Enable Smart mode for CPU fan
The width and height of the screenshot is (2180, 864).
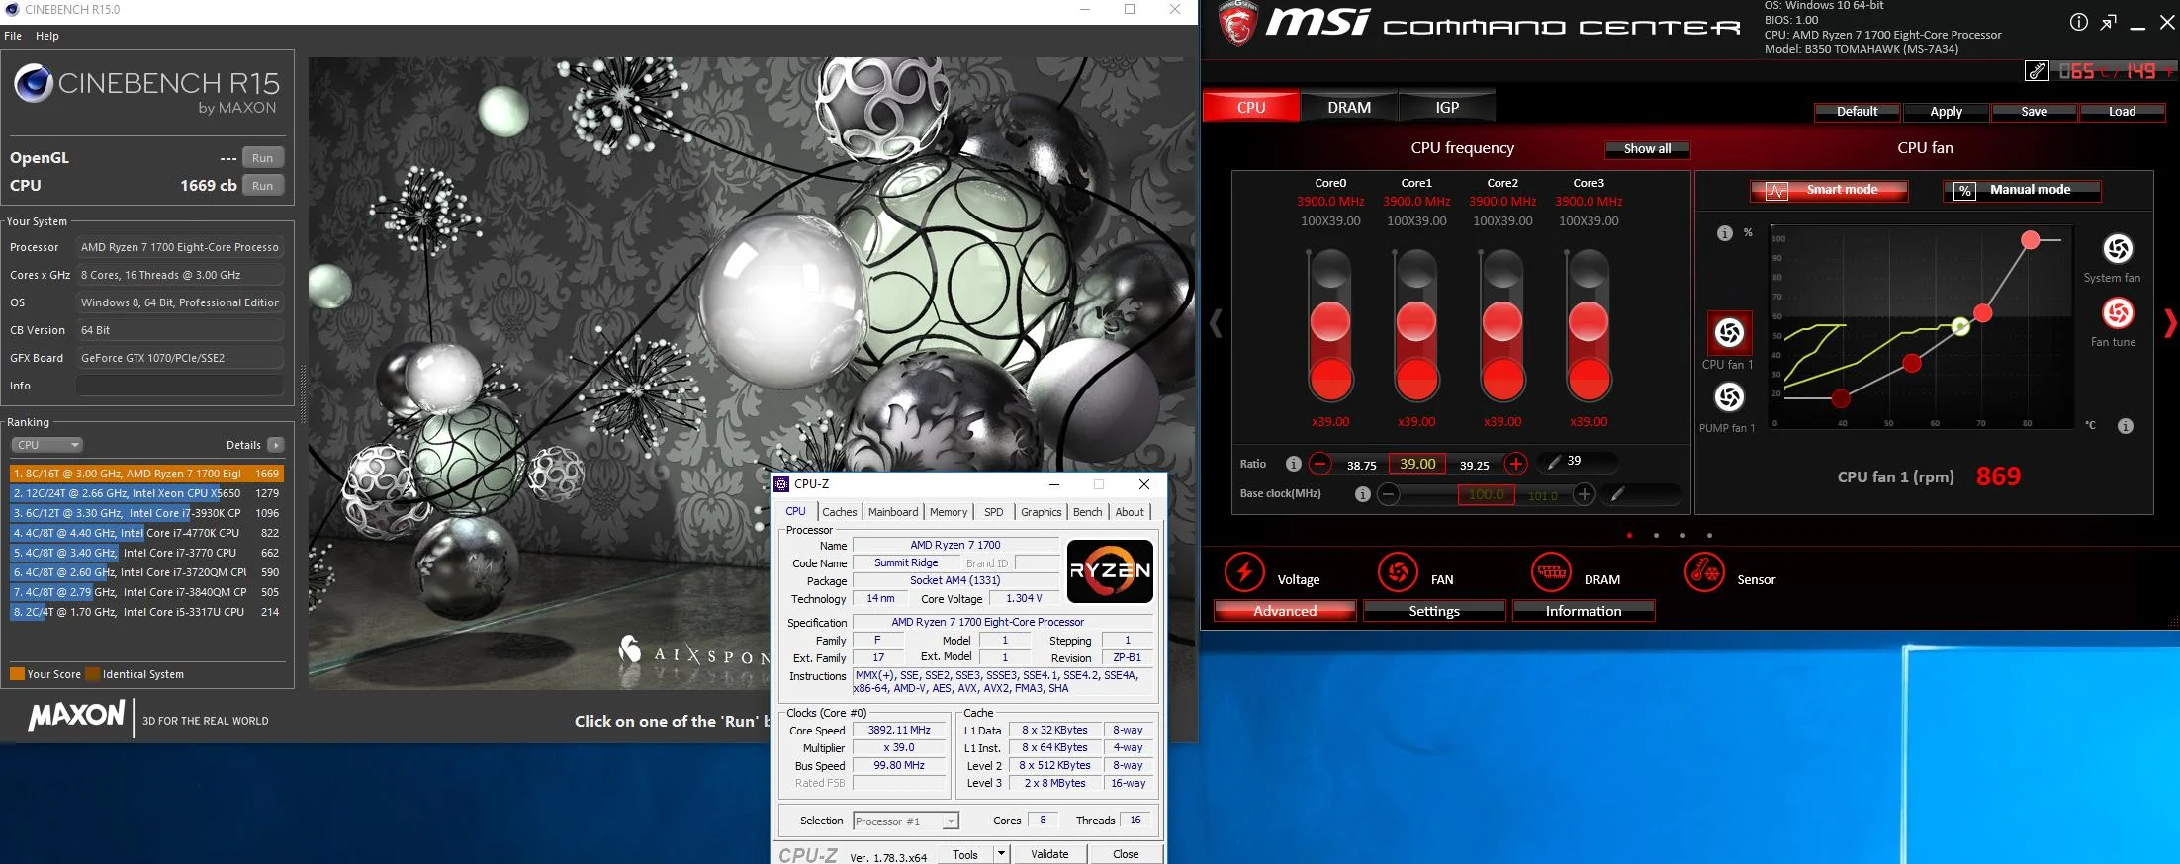(1829, 190)
